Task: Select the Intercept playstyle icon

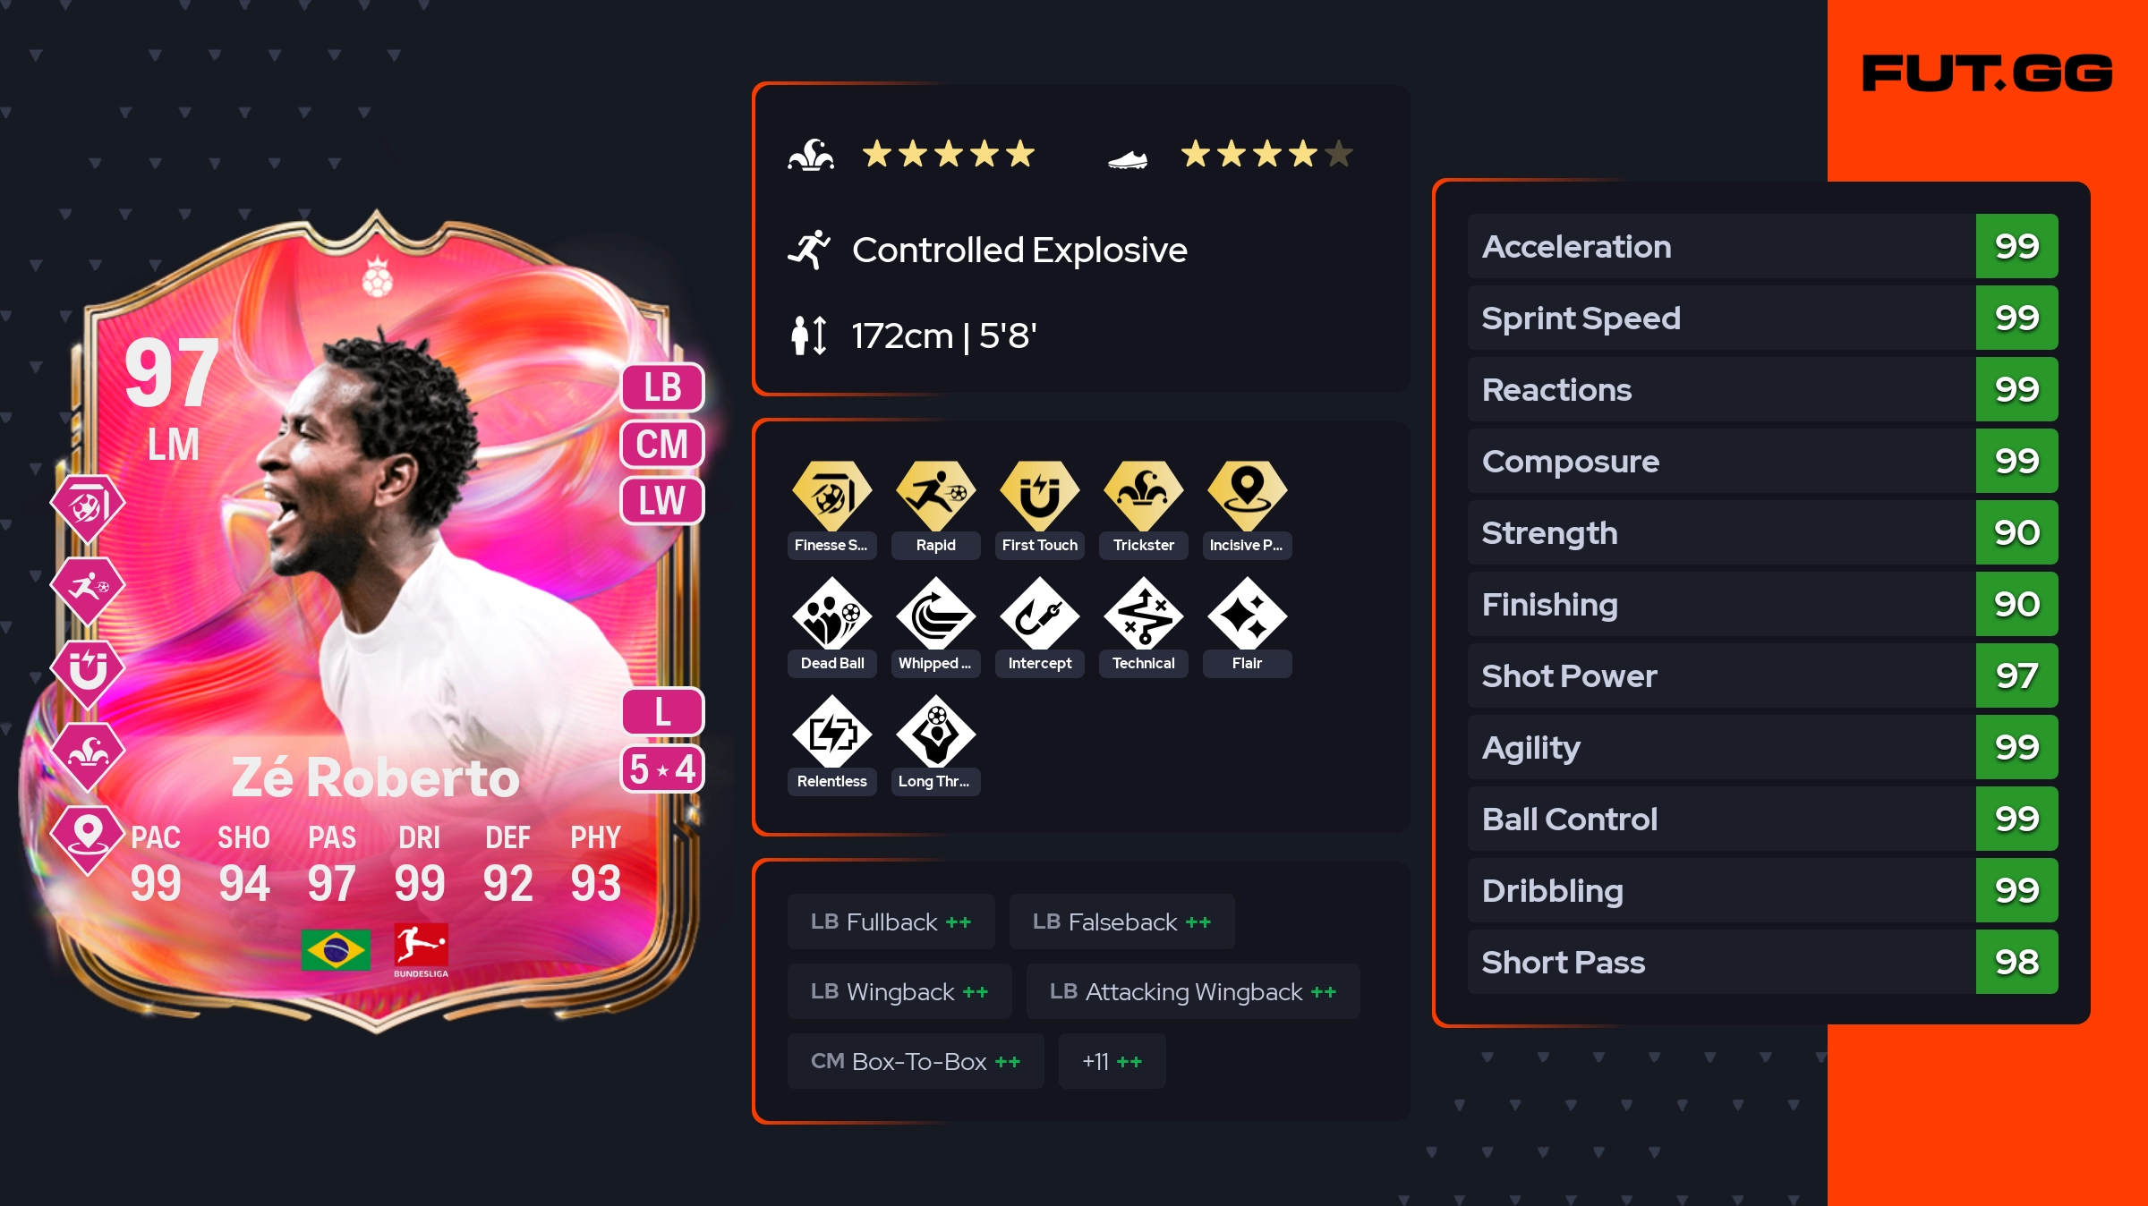Action: (x=1040, y=613)
